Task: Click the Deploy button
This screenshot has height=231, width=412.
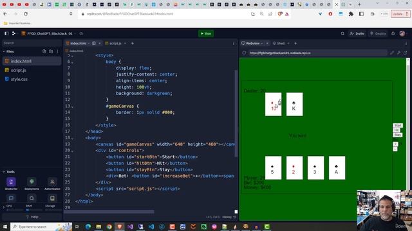Action: click(378, 33)
